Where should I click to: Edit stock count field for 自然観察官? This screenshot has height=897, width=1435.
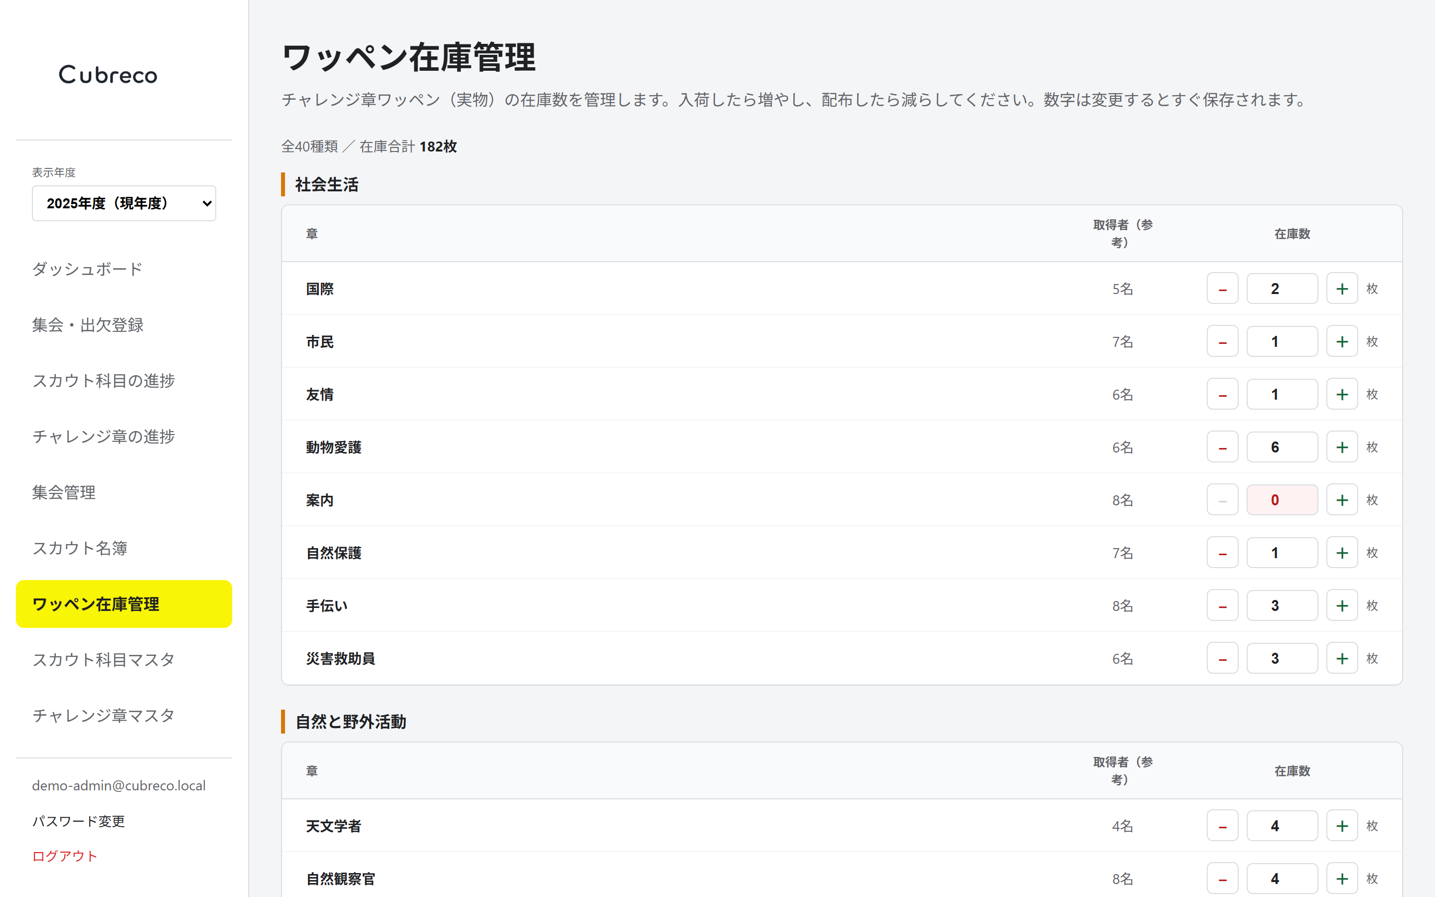click(1282, 878)
